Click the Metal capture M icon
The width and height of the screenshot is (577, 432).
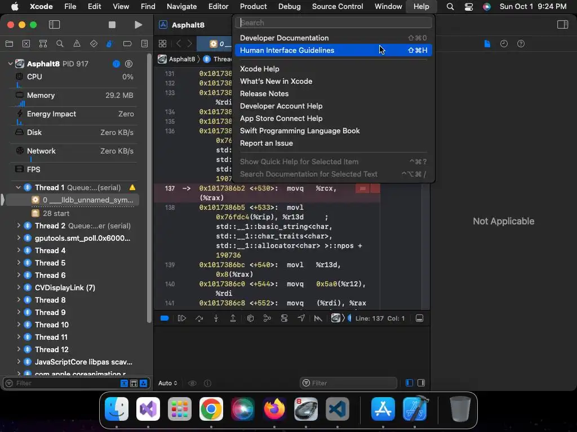click(318, 318)
